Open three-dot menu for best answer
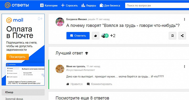The image size is (189, 100). pos(185,66)
